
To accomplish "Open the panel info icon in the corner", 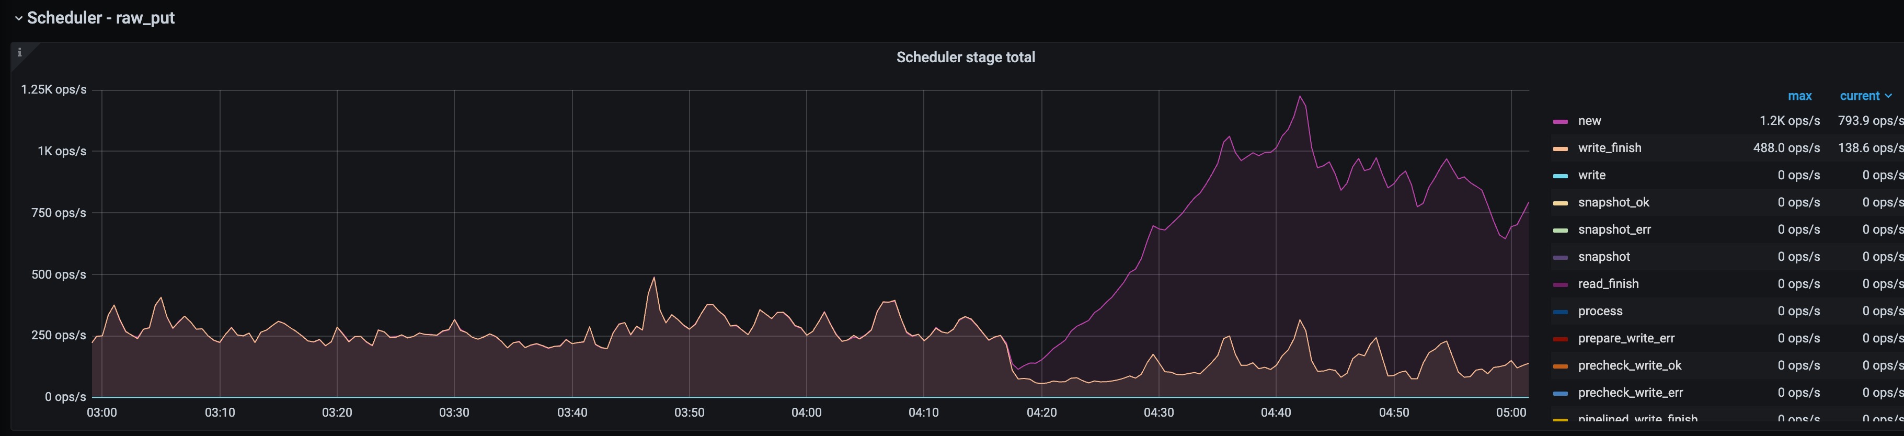I will (20, 52).
